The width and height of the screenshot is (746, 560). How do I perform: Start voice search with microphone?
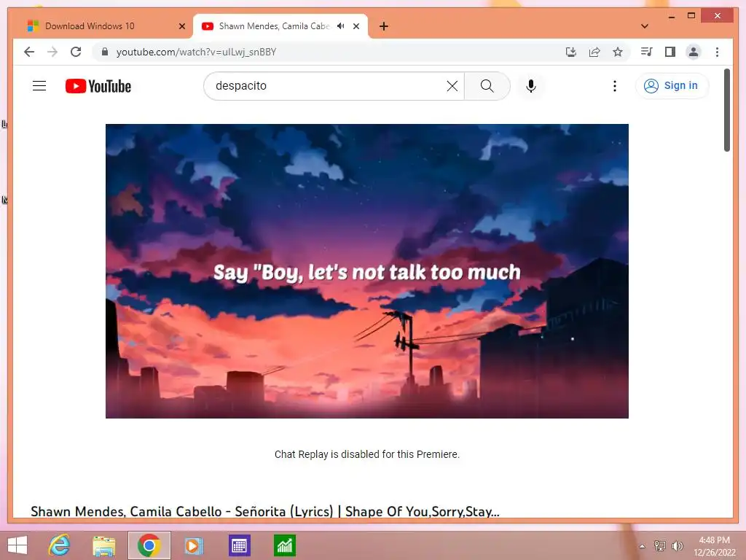(531, 86)
